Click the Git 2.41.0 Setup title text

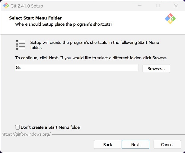(27, 6)
